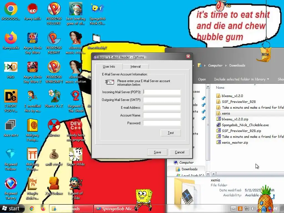Cancel the E-Mail Reader options dialog

click(179, 152)
